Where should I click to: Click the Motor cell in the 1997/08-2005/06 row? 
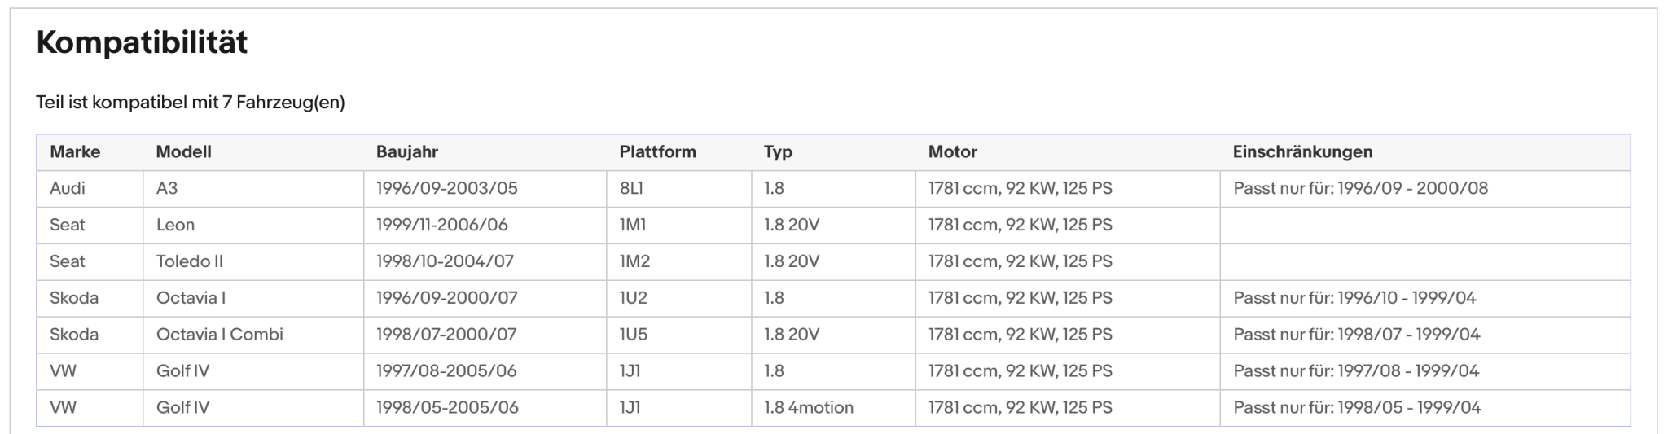(1068, 372)
